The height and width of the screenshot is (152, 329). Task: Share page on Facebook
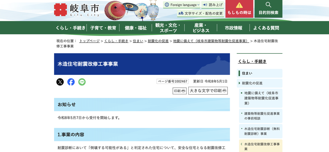pyautogui.click(x=71, y=82)
